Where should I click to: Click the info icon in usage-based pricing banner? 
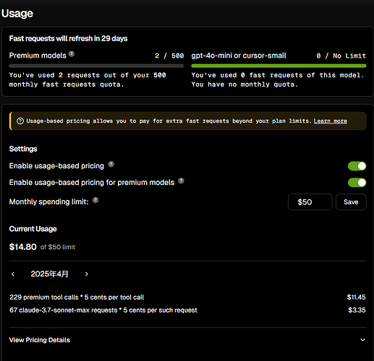click(20, 121)
